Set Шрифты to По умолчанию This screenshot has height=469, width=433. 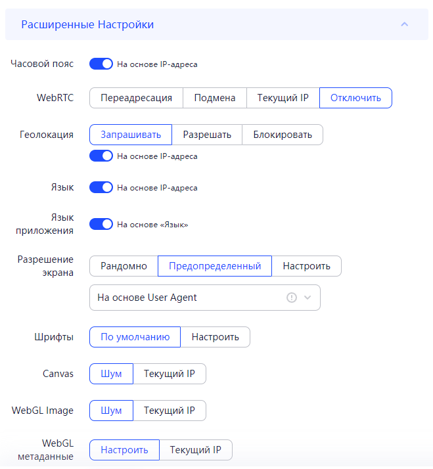tap(135, 337)
